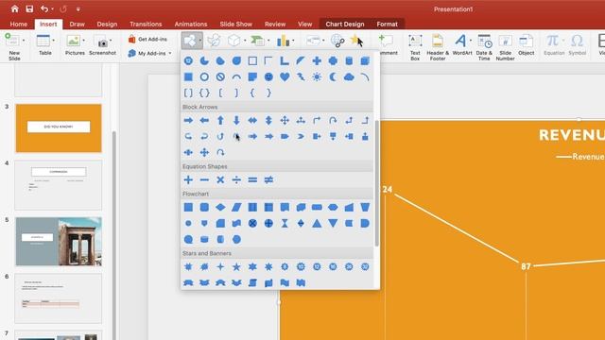Pick the Lightning Bolt basic shape
Image resolution: width=605 pixels, height=340 pixels.
301,76
